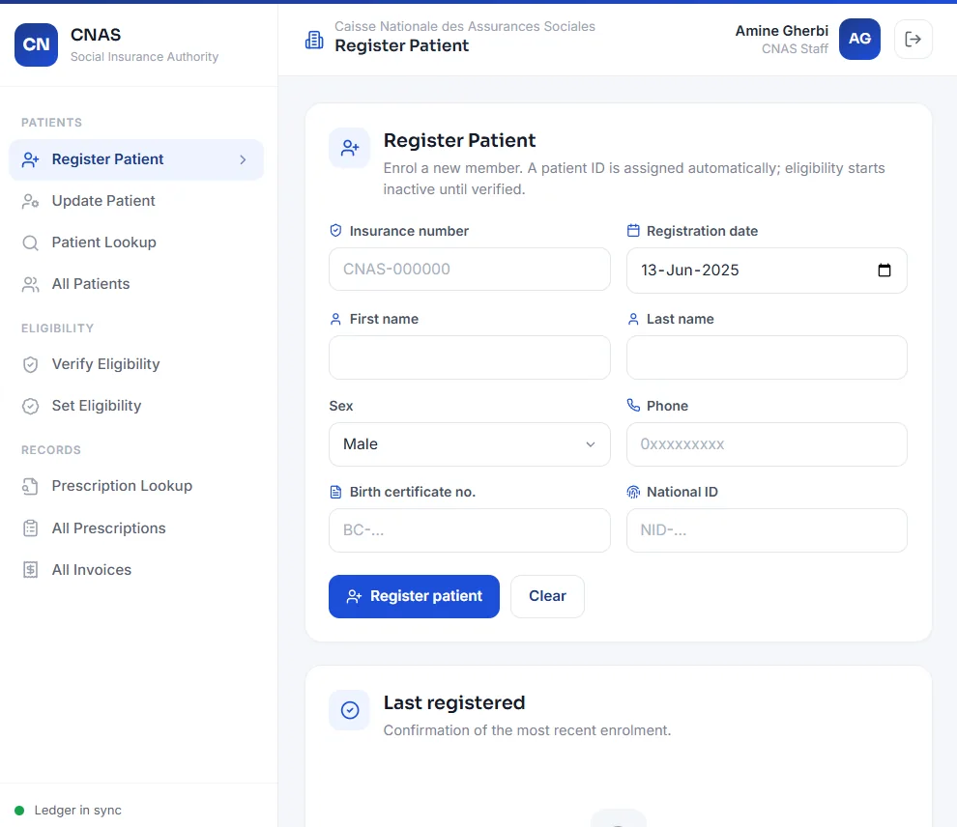The image size is (957, 827).
Task: Open the Sex dropdown
Action: 470,444
